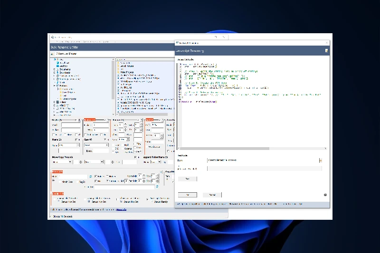Click the Test button in Javascript Renaming dialog

(187, 178)
